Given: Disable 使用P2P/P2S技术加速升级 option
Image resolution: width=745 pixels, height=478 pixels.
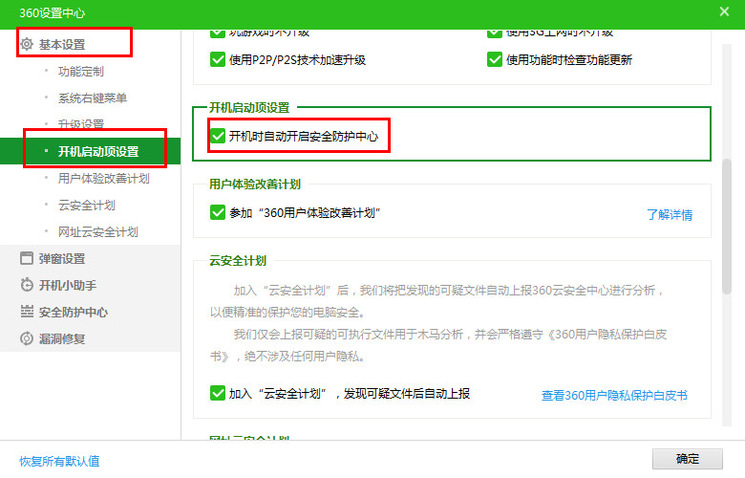Looking at the screenshot, I should [217, 59].
